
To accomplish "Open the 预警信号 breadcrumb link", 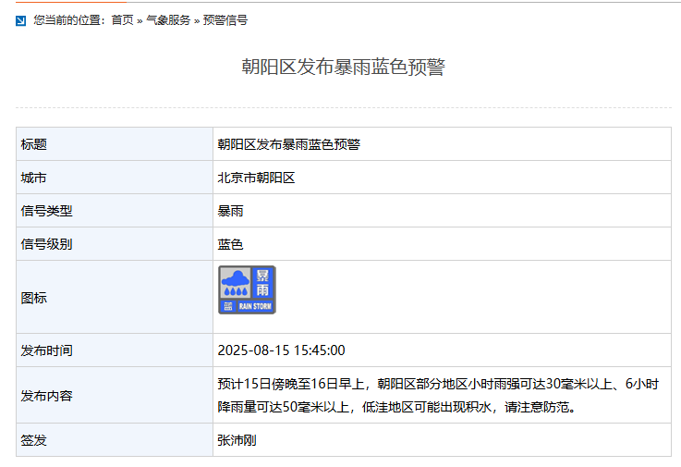I will [225, 20].
